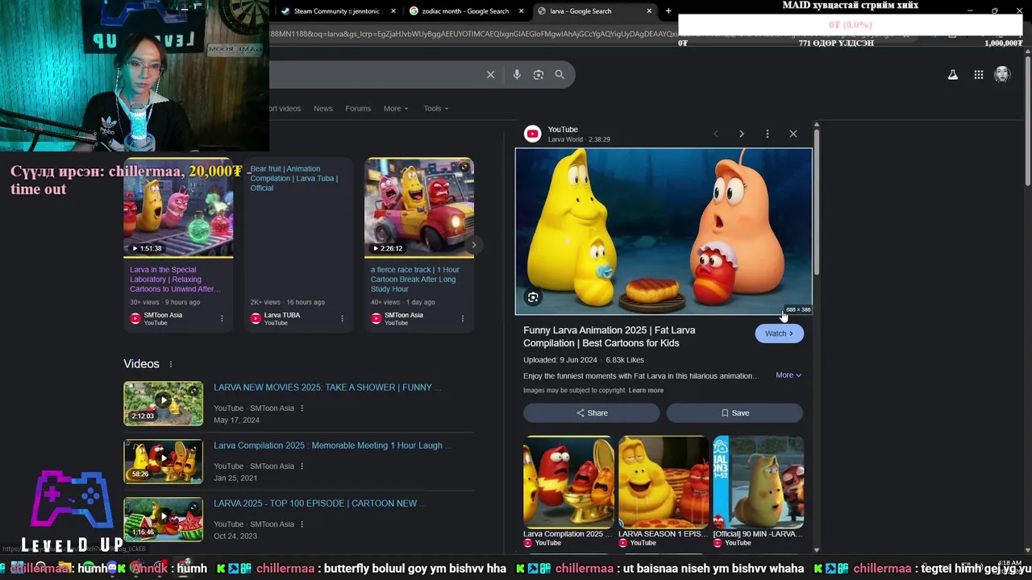Open the Google account avatar
This screenshot has width=1032, height=580.
coord(1002,75)
